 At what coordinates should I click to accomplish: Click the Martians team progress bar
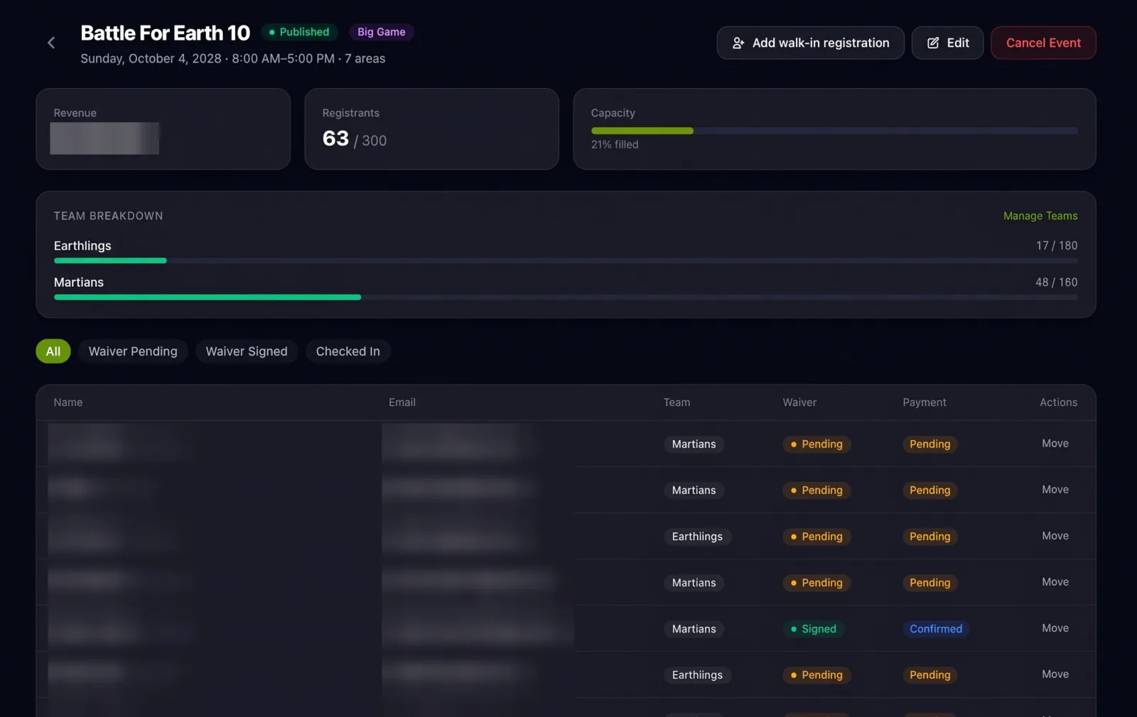(566, 297)
